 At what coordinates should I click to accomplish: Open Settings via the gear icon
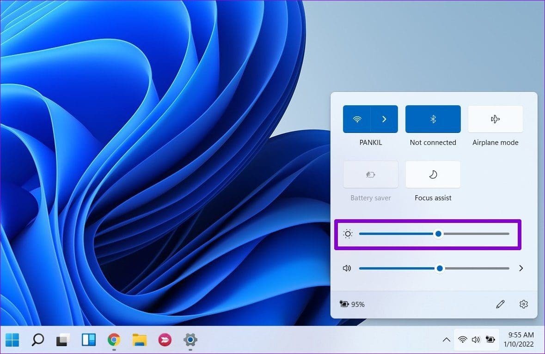(523, 304)
